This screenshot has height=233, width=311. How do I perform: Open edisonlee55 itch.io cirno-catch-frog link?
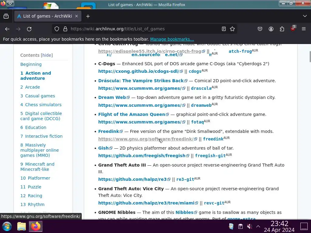click(152, 51)
